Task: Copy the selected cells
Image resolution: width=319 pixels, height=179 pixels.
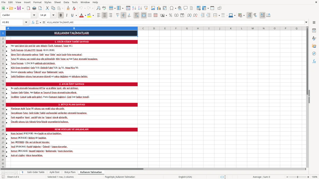Action: coord(53,8)
